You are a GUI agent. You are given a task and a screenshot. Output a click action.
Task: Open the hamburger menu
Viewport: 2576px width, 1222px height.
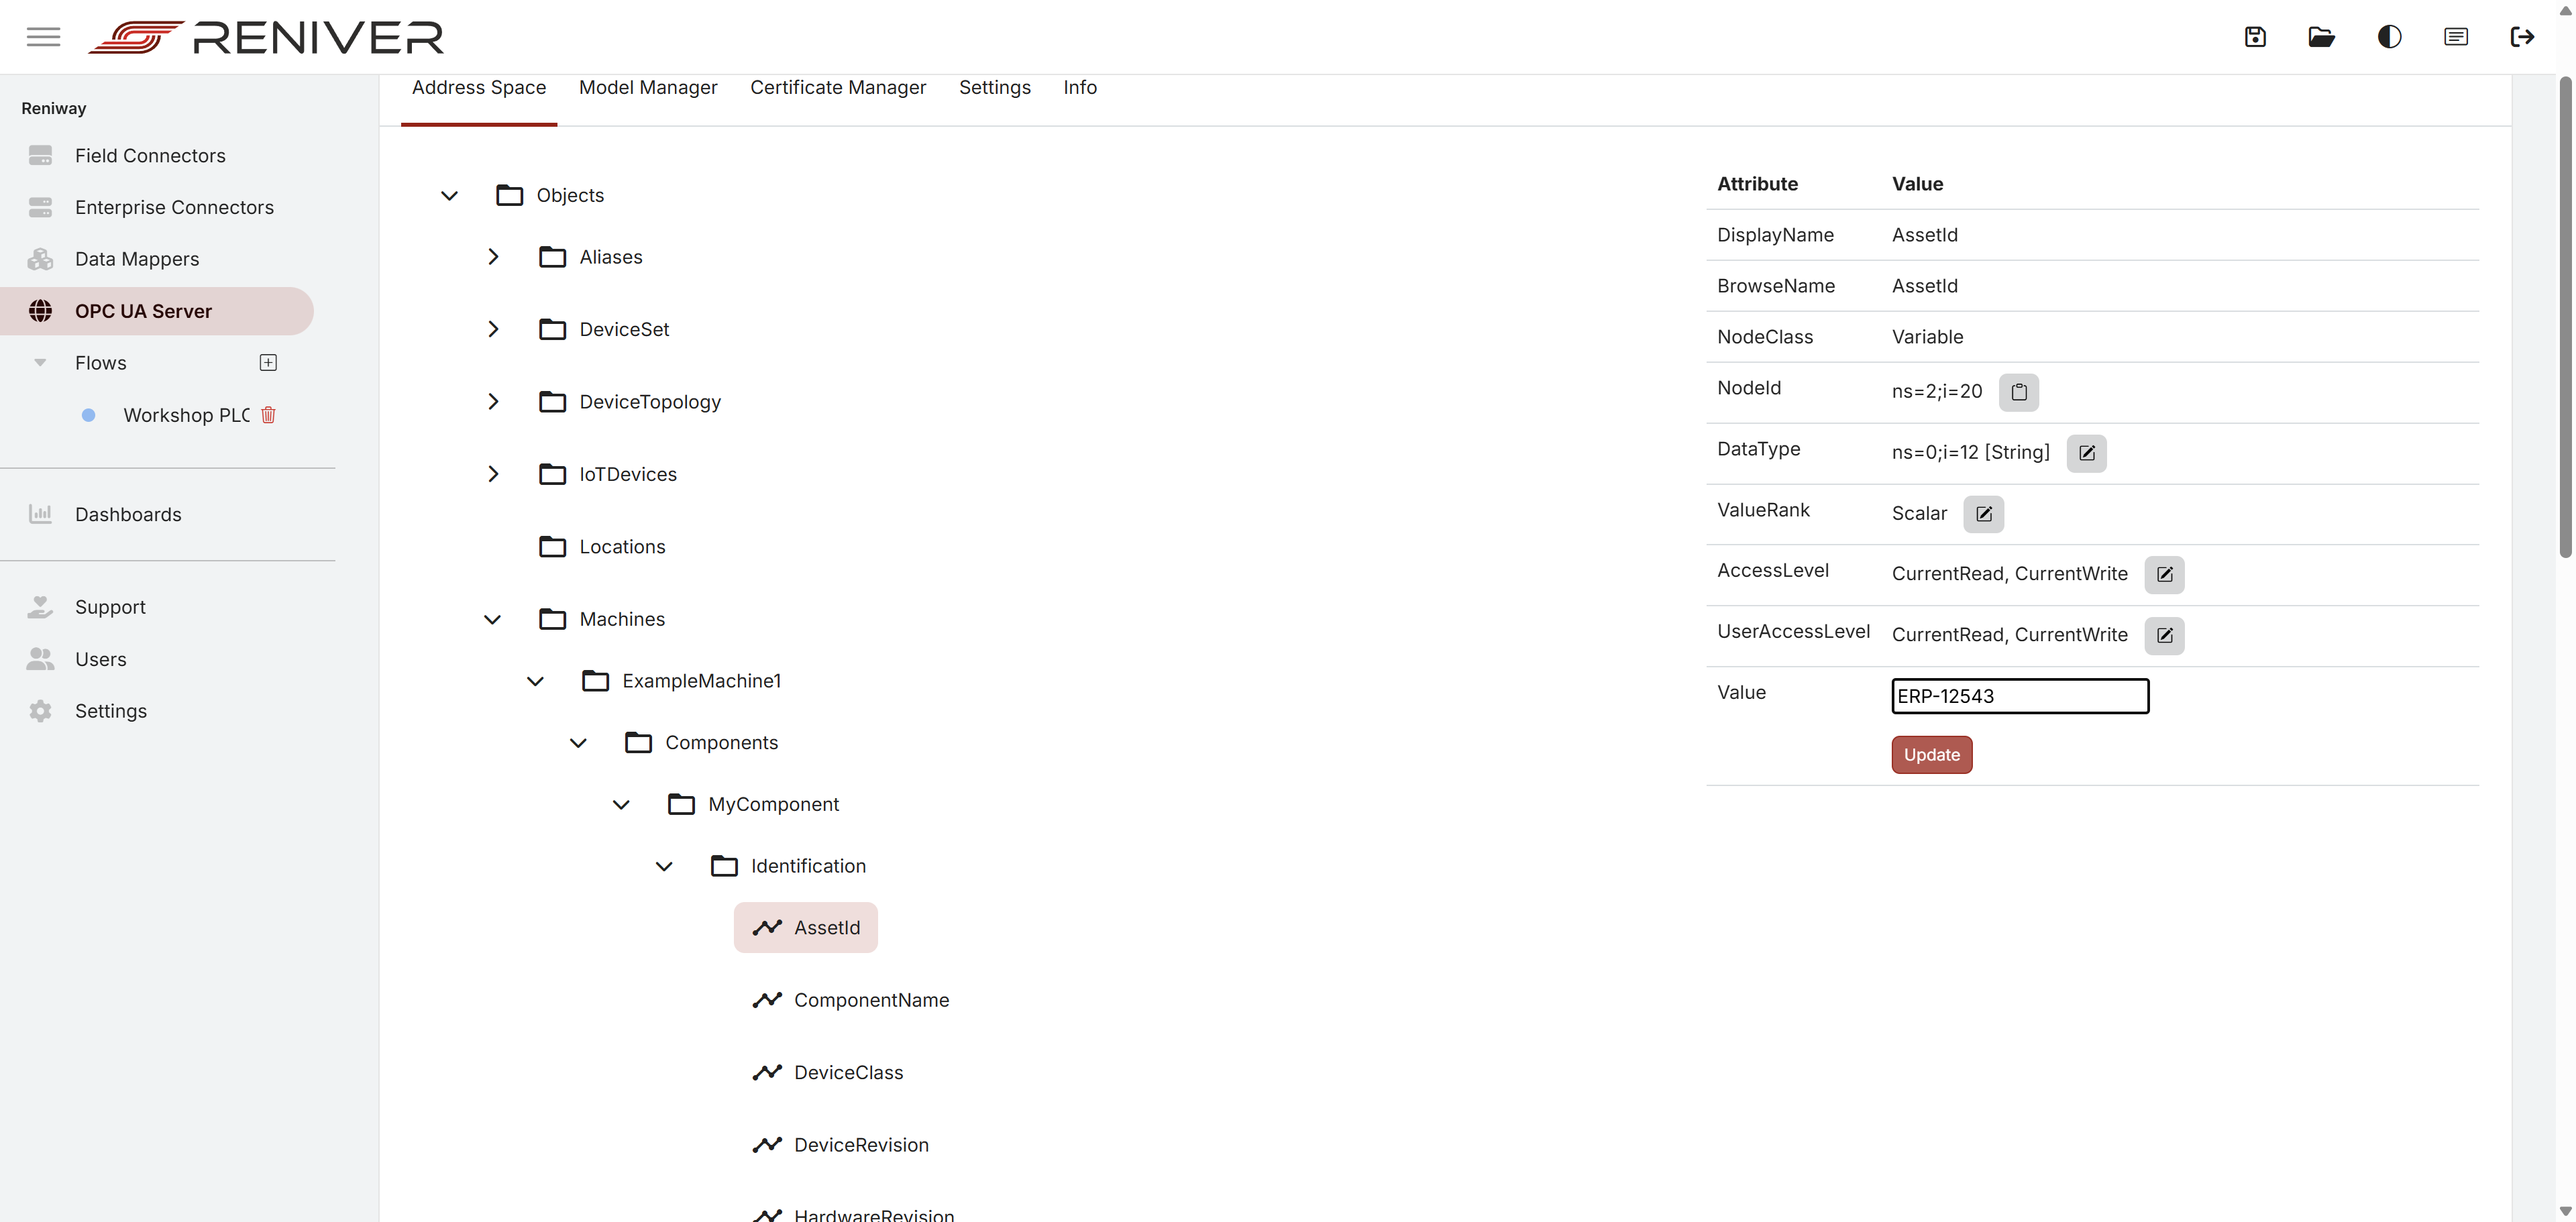click(43, 36)
